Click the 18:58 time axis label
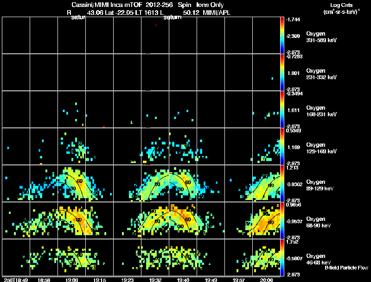Viewport: 371px width, 282px height. pos(44,280)
